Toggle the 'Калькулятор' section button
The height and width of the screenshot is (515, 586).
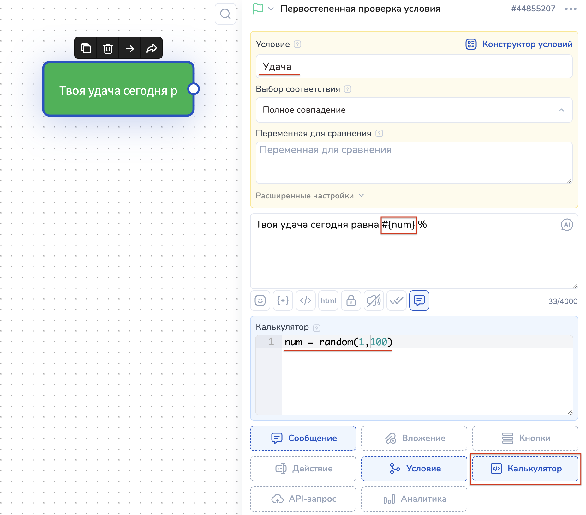point(525,469)
